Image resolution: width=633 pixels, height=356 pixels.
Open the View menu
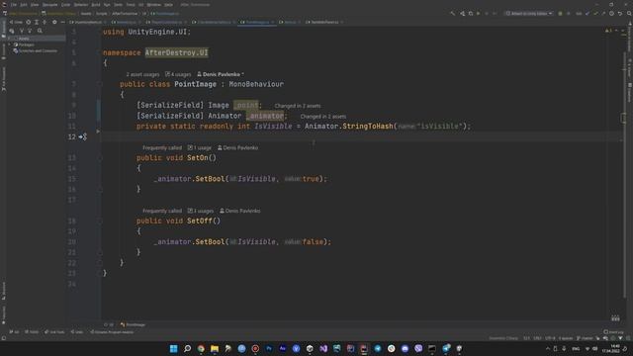[x=35, y=4]
